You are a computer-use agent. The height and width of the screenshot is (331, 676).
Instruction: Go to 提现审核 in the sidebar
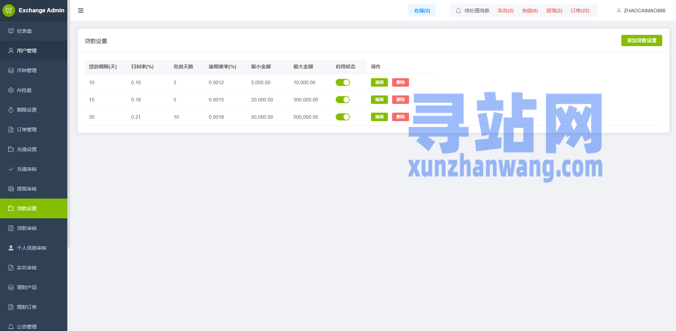34,189
